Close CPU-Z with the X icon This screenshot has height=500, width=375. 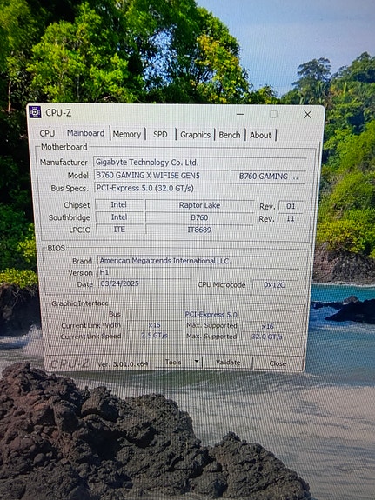[307, 115]
